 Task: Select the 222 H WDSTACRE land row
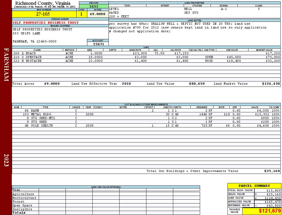point(146,61)
